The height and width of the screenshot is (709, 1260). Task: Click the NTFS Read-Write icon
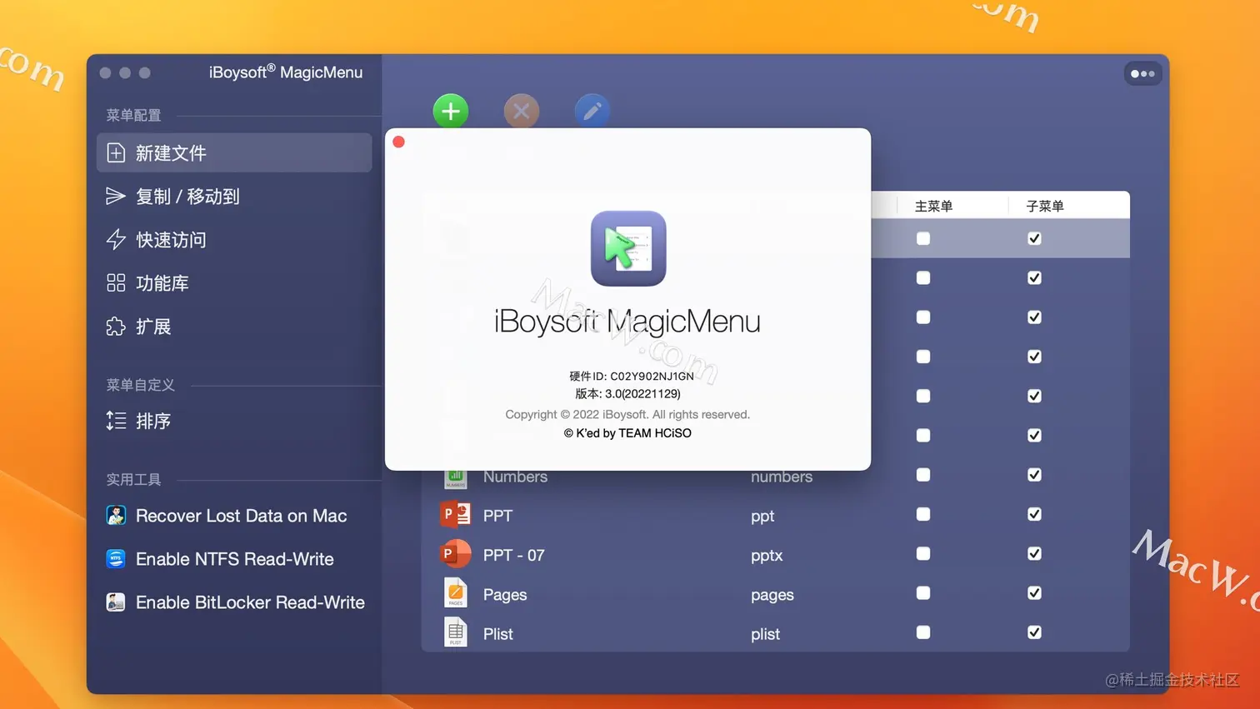point(116,559)
